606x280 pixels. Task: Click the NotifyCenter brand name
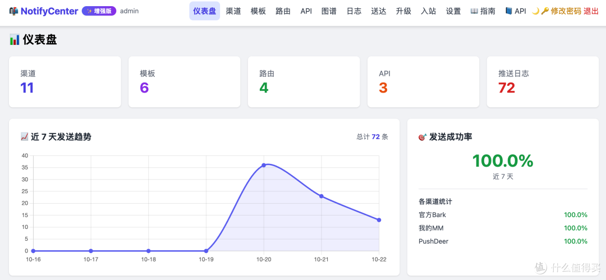click(49, 11)
